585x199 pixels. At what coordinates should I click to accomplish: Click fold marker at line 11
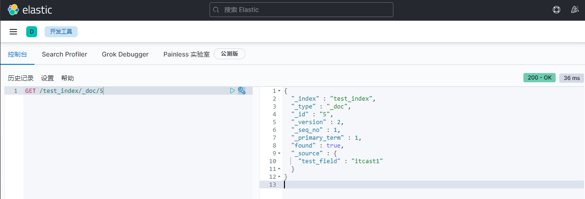tap(279, 169)
